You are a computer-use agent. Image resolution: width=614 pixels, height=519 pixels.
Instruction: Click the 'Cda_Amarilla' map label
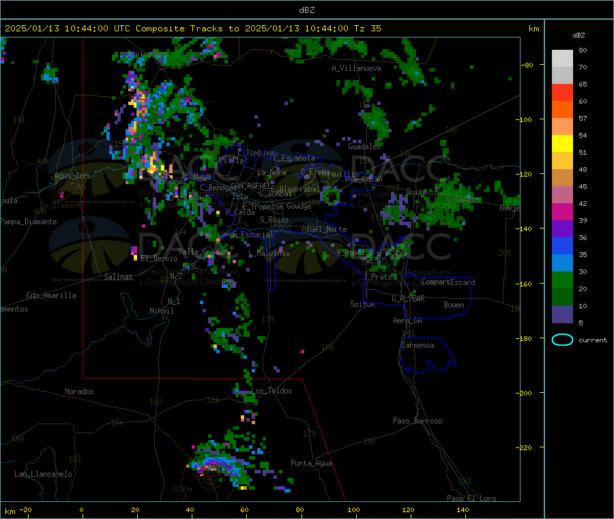[x=51, y=295]
